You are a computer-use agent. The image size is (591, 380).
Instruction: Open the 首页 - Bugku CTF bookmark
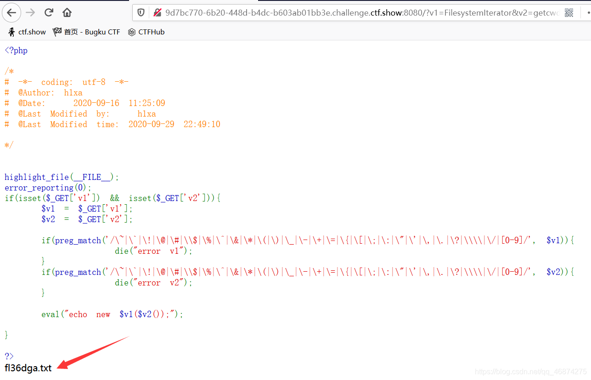pyautogui.click(x=86, y=32)
